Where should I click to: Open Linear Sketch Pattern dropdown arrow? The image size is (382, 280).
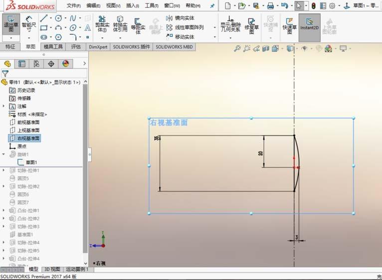click(214, 27)
